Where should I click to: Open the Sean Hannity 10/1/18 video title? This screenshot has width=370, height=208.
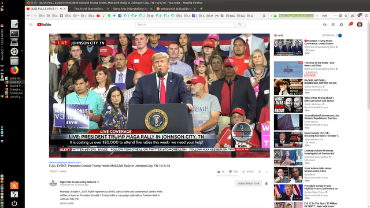pos(321,135)
